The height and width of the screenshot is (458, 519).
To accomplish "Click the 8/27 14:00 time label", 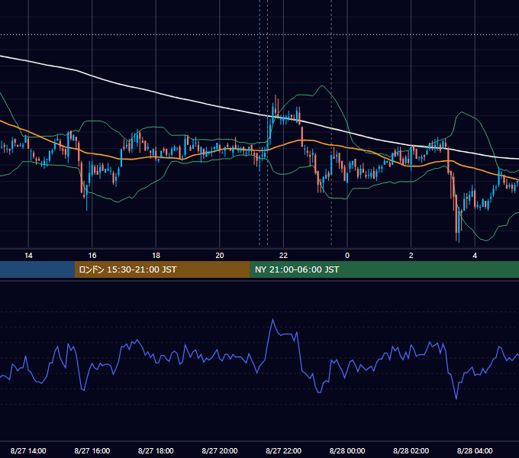I will click(28, 450).
